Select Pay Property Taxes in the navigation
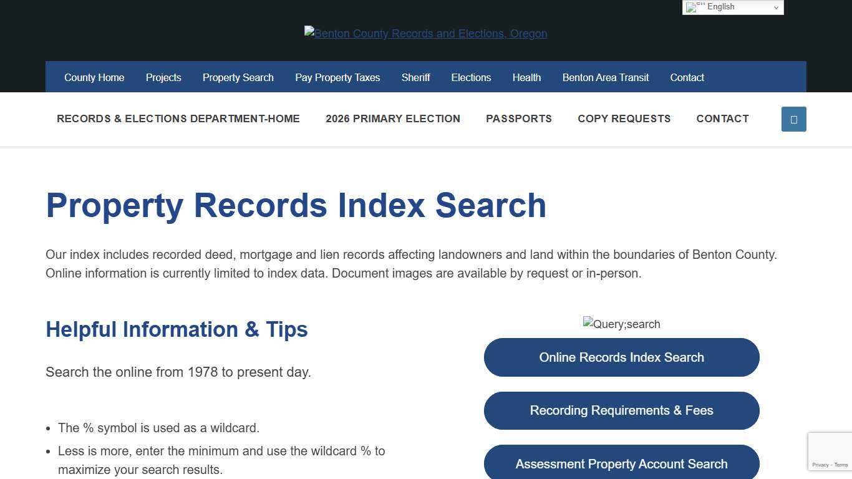 pos(337,77)
